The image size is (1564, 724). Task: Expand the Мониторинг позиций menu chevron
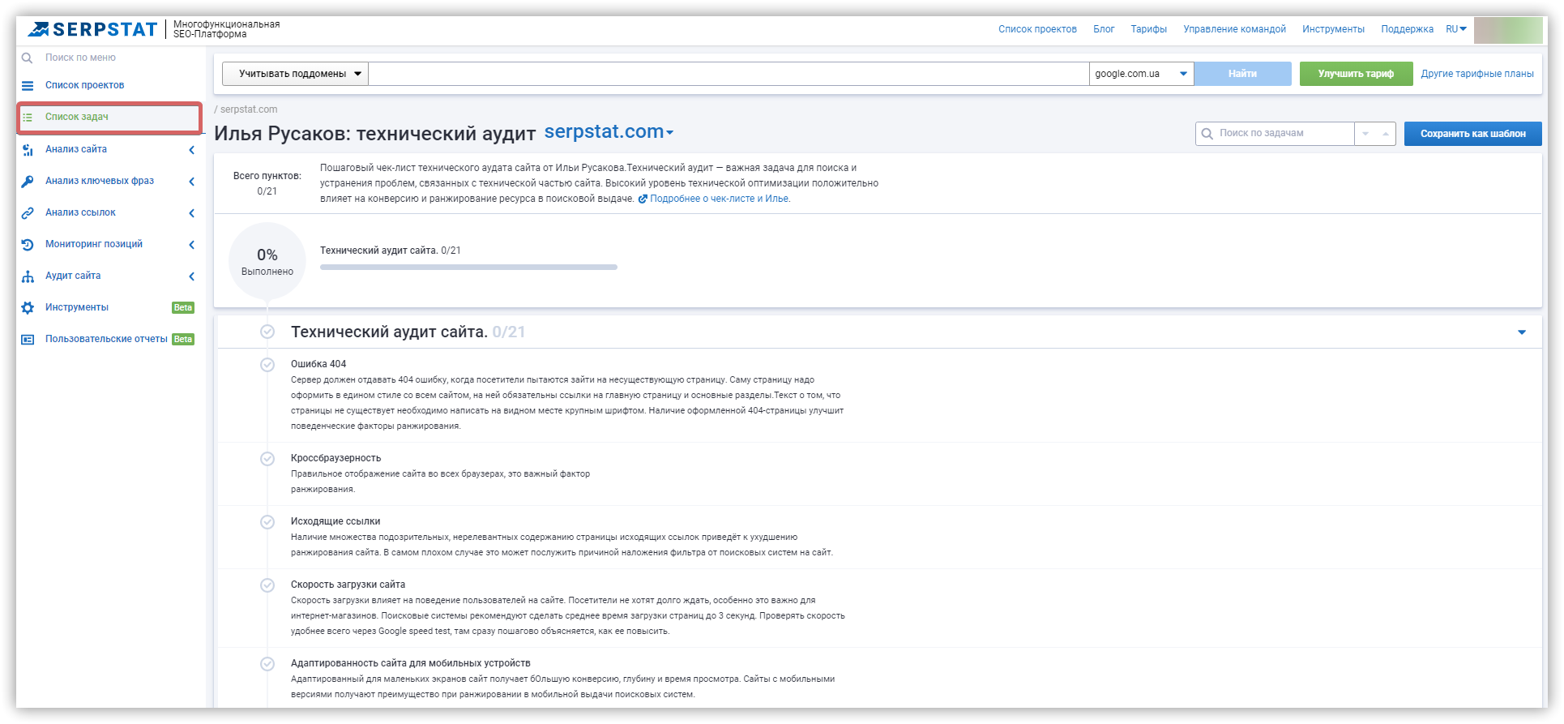192,245
